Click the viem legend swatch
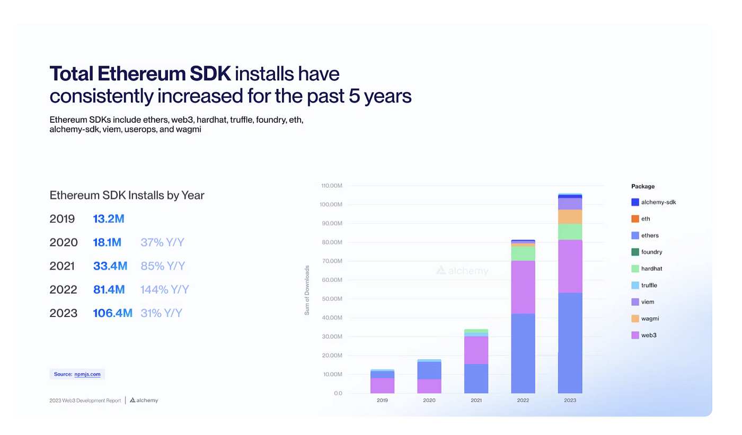Viewport: 742px width, 435px height. [635, 302]
